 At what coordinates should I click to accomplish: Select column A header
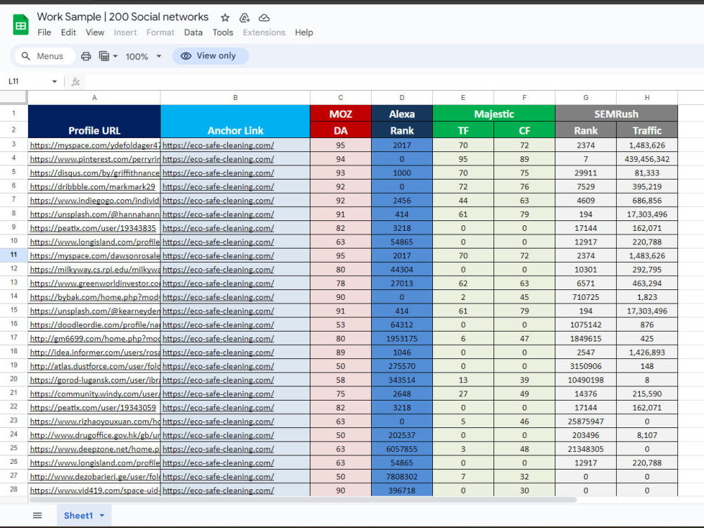point(94,97)
